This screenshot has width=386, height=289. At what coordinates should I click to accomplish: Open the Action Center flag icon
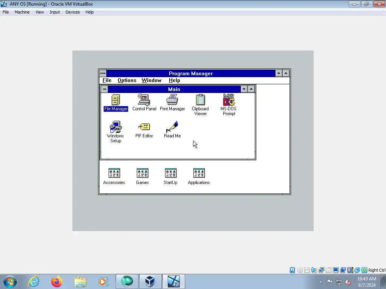329,282
